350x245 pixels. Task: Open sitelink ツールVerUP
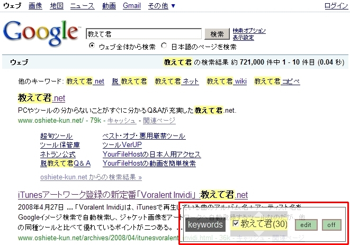(122, 145)
